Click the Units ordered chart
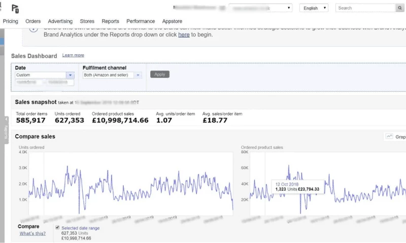This screenshot has width=406, height=243. 131,184
